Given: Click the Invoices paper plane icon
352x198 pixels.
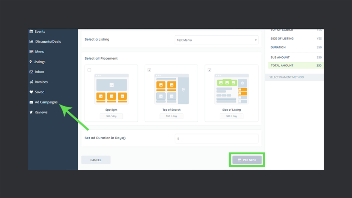Looking at the screenshot, I should pyautogui.click(x=32, y=82).
